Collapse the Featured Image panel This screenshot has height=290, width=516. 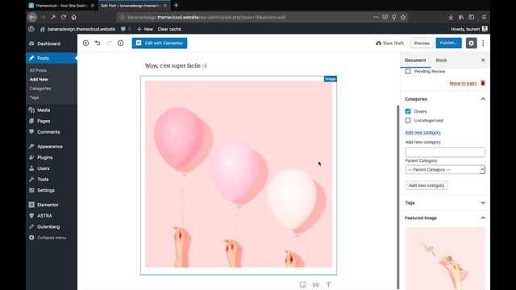tap(483, 218)
